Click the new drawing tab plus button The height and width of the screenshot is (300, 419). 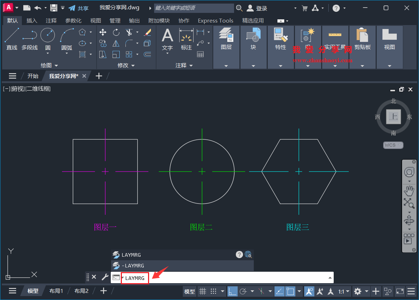click(99, 76)
